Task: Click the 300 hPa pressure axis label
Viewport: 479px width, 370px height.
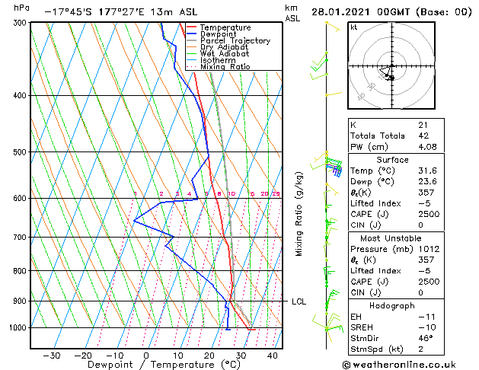Action: (x=21, y=23)
